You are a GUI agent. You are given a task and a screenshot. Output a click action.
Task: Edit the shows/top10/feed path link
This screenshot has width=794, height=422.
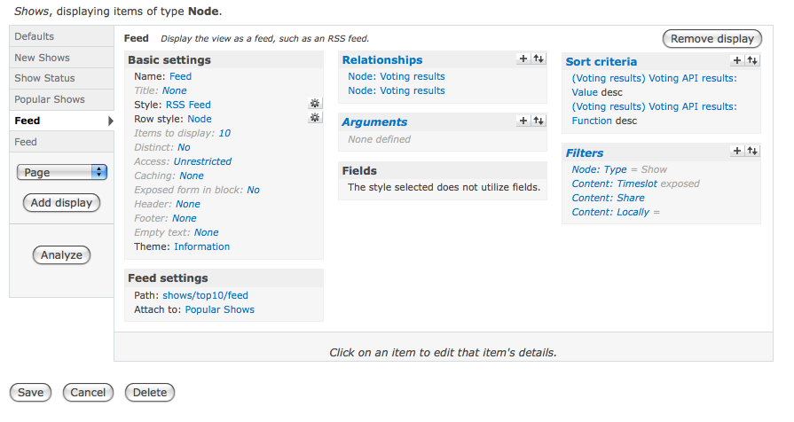coord(205,295)
